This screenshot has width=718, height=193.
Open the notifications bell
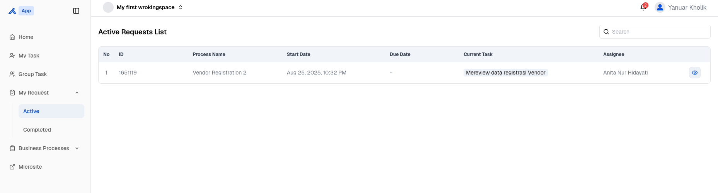[x=643, y=7]
